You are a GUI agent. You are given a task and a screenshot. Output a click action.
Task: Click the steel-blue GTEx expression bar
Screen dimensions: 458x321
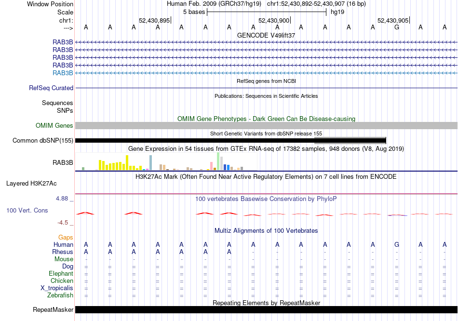(x=151, y=163)
